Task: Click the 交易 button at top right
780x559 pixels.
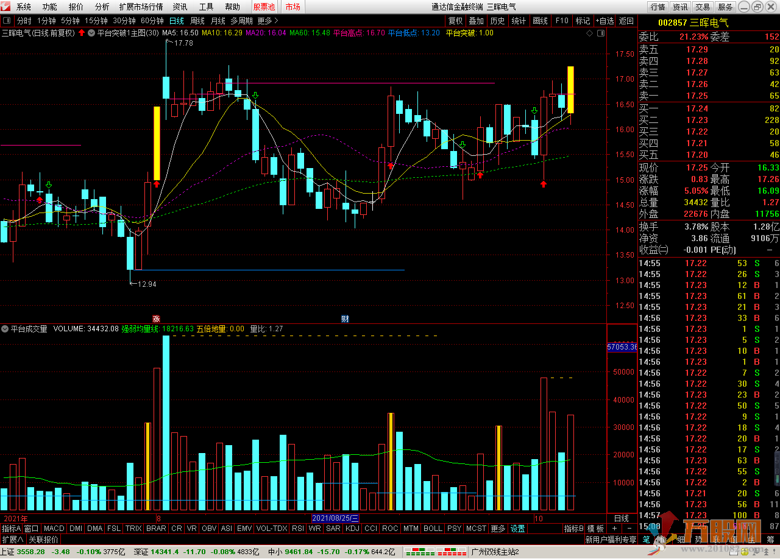Action: coord(703,7)
